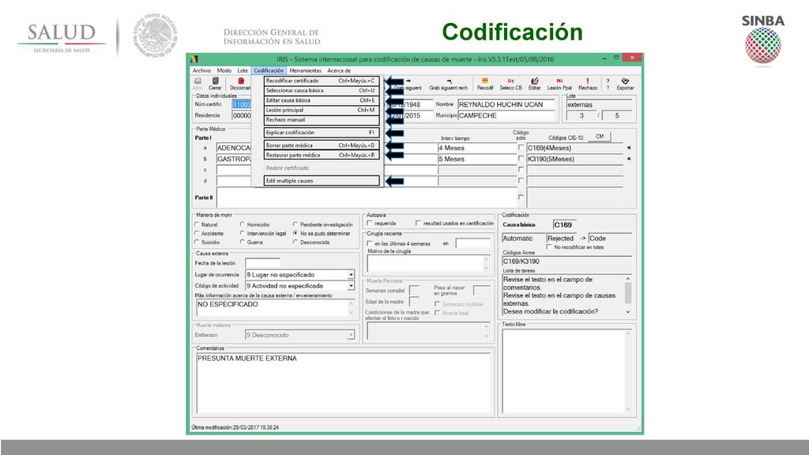
Task: Toggle Código solo checkbox for row c
Action: click(x=521, y=170)
